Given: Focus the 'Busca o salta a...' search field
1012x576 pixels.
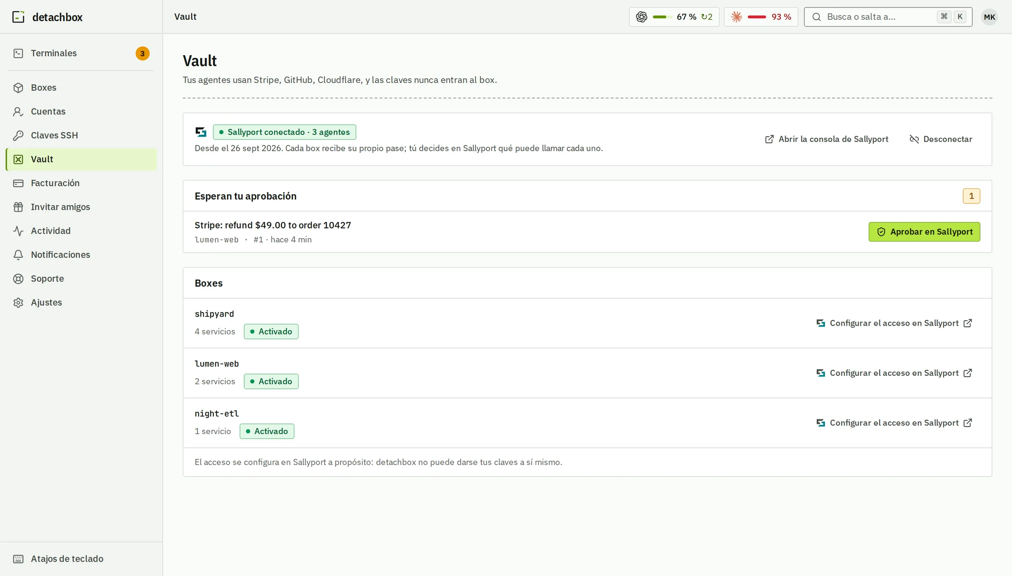Looking at the screenshot, I should click(888, 17).
